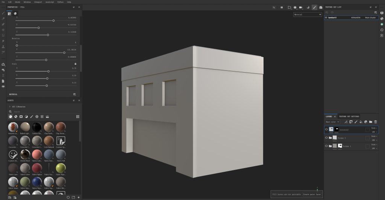Refresh the assets library icon
The width and height of the screenshot is (385, 200).
[68, 197]
